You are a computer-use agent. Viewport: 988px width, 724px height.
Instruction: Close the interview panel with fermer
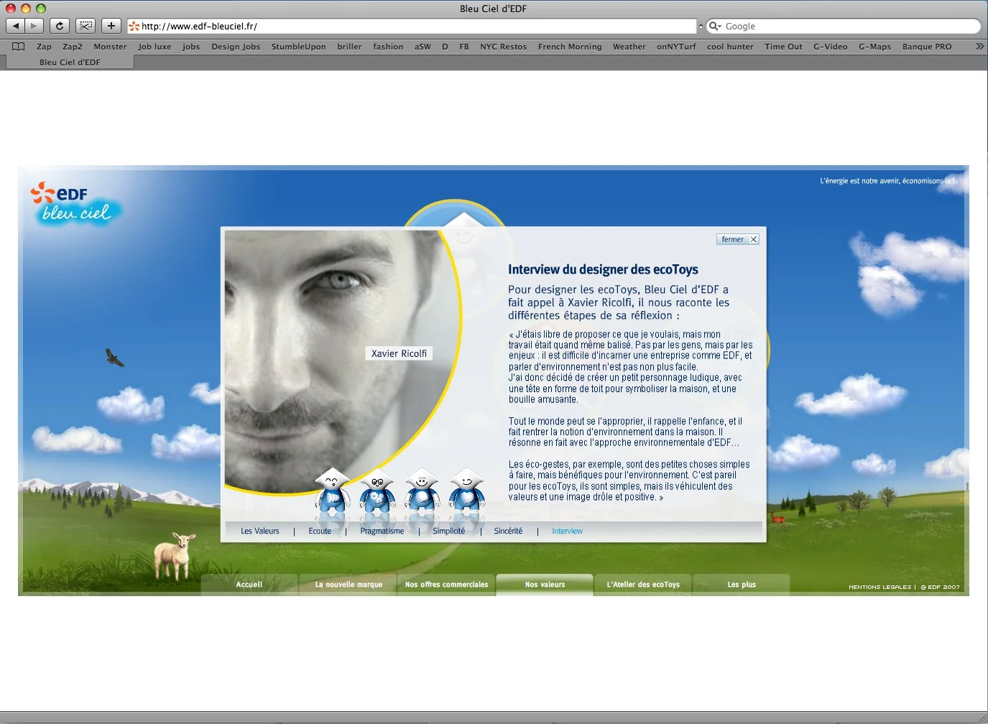pos(738,239)
